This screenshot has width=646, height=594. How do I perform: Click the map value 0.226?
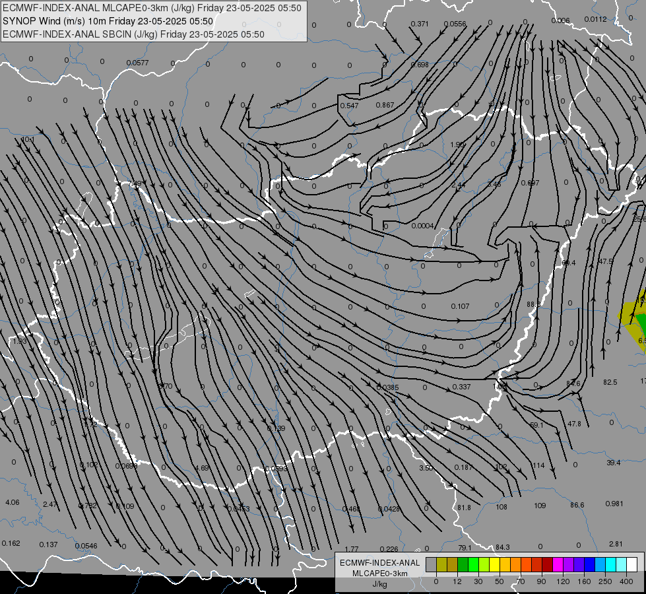pos(389,549)
